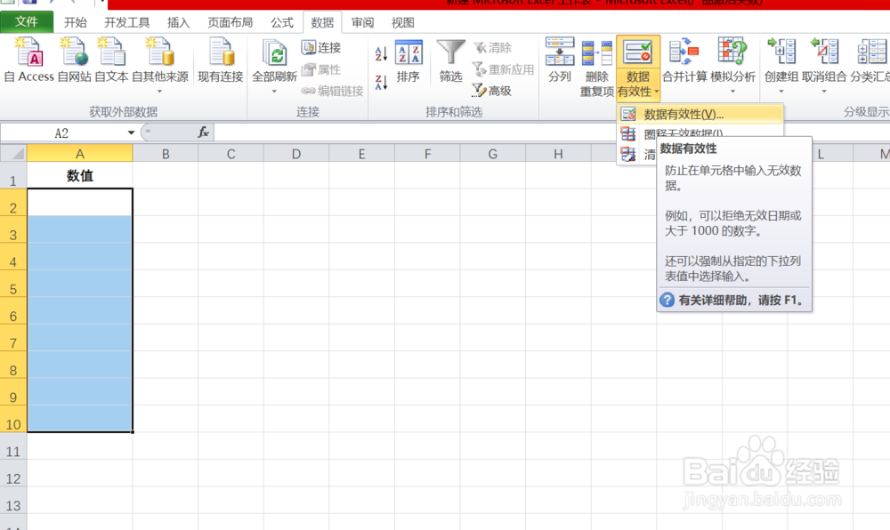The height and width of the screenshot is (530, 890).
Task: Click 数据有效性 data validation ribbon button
Action: (638, 68)
